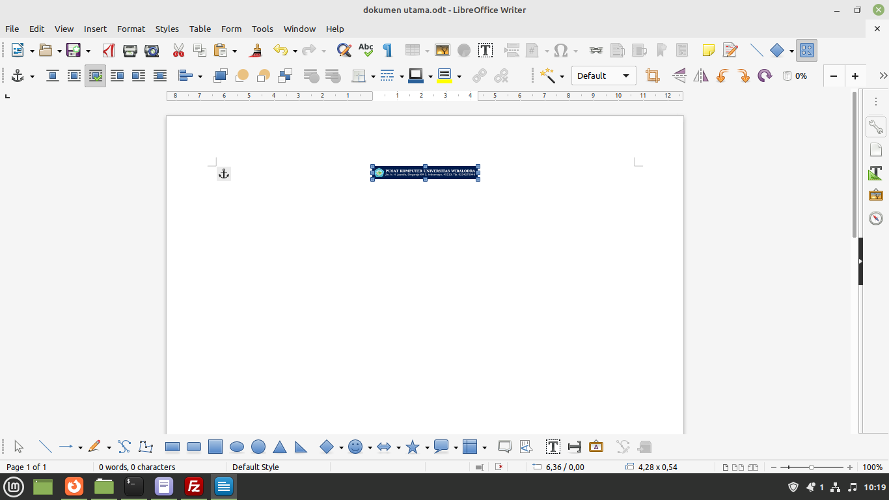Export document directly as PDF
The image size is (889, 500).
pyautogui.click(x=109, y=50)
